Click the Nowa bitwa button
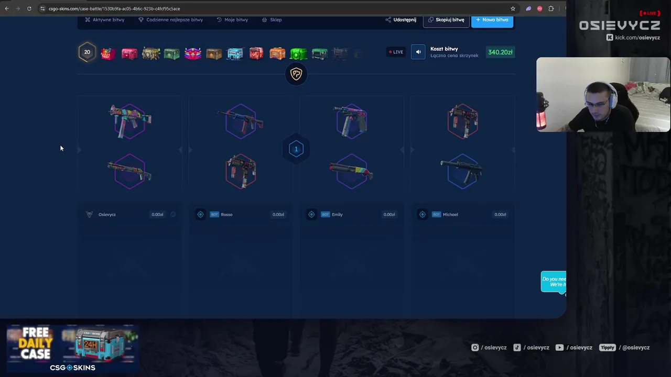 492,19
